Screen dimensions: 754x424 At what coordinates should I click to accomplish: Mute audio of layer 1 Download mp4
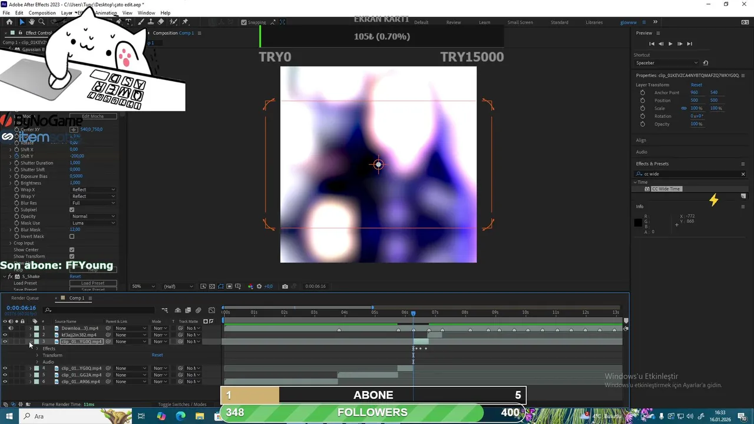pyautogui.click(x=11, y=328)
